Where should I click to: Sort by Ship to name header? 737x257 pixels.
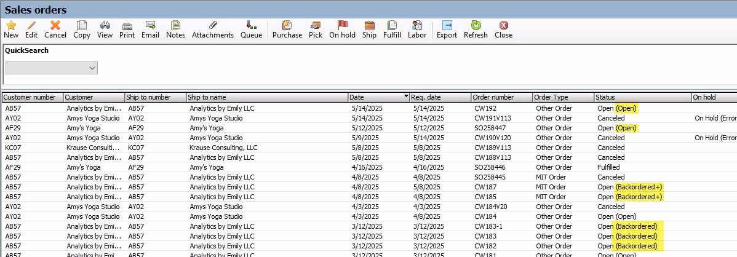[267, 97]
